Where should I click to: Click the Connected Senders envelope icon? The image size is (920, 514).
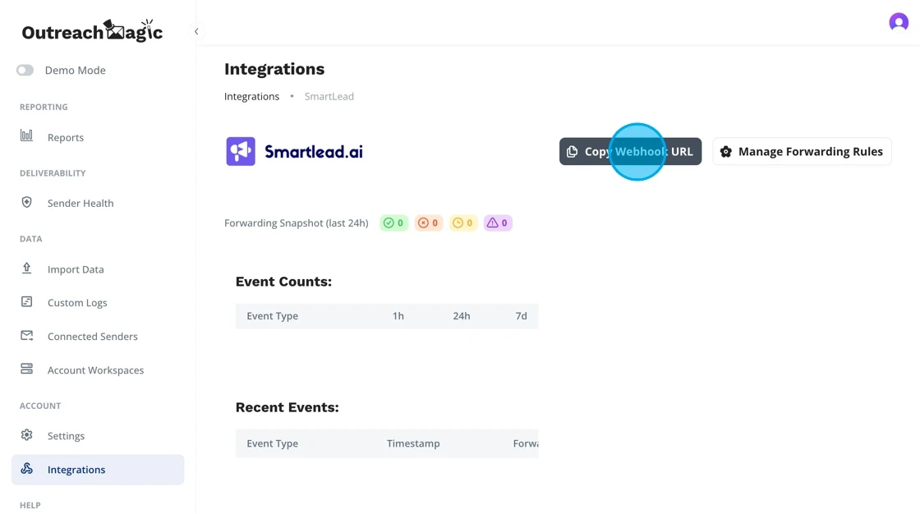click(27, 336)
